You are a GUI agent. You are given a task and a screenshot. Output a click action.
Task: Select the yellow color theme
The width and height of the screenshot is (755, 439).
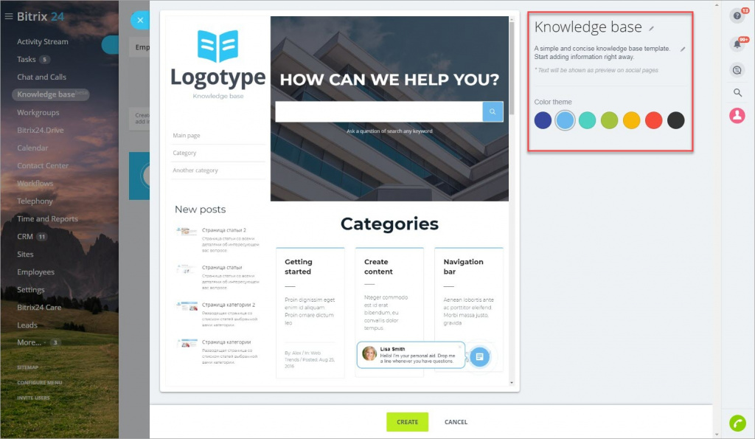tap(631, 120)
